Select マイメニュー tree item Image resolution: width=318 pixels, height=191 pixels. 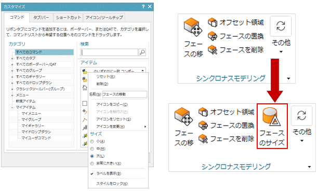click(x=31, y=114)
